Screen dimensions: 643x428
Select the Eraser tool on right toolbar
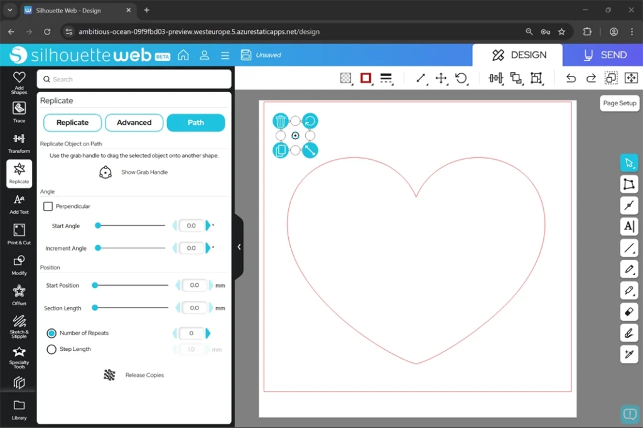point(629,311)
